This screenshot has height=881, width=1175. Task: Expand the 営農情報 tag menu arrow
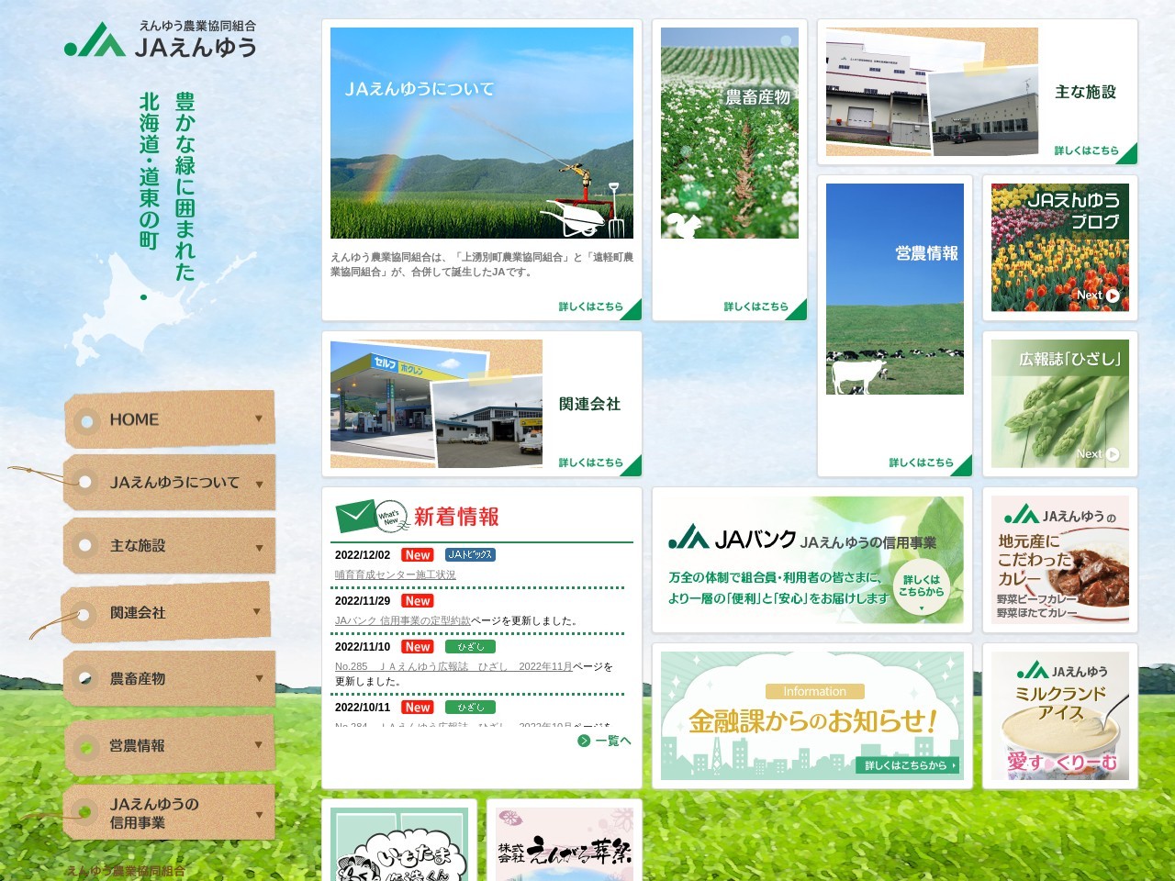click(x=260, y=744)
